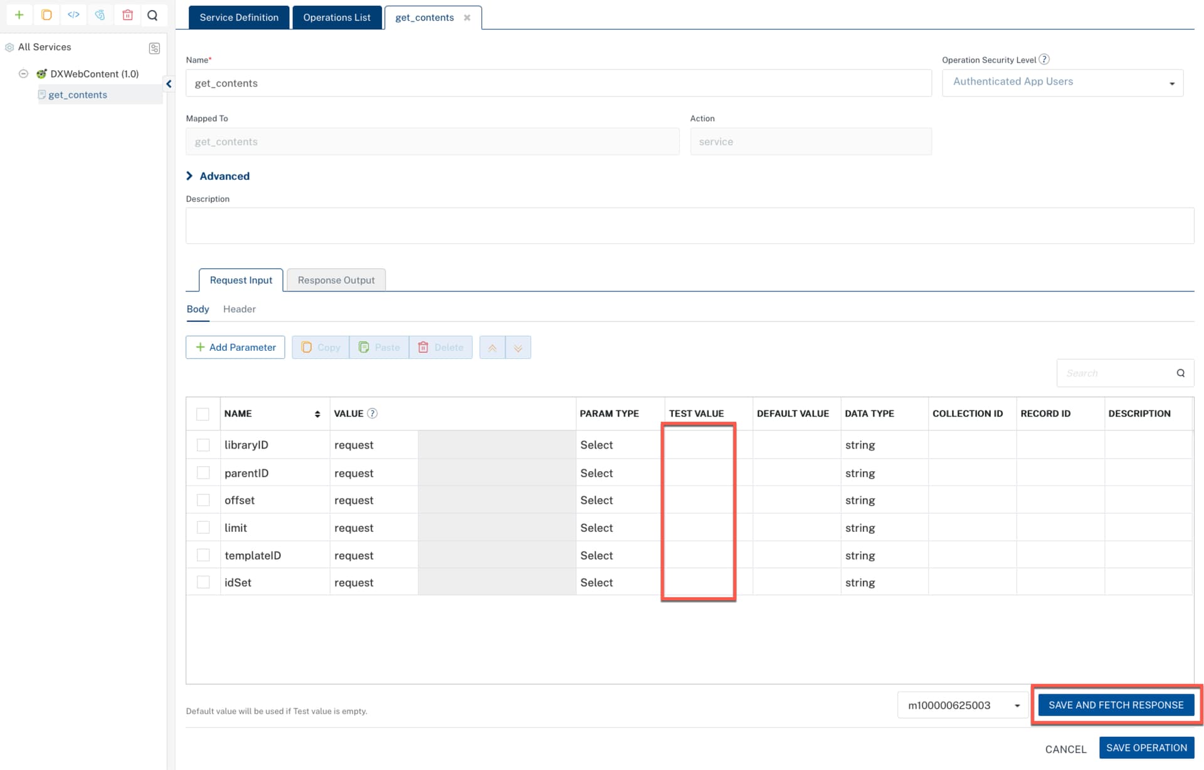Image resolution: width=1204 pixels, height=770 pixels.
Task: Click the Save and Fetch Response button
Action: pyautogui.click(x=1116, y=705)
